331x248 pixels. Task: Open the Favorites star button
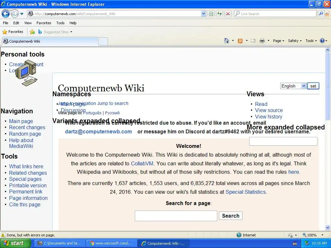(x=13, y=32)
